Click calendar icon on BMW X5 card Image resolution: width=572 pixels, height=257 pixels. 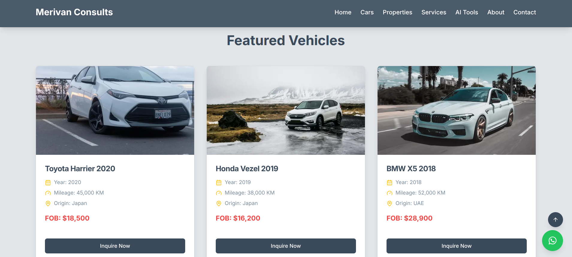pyautogui.click(x=390, y=183)
